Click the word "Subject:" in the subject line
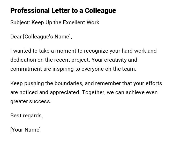Image resolution: width=181 pixels, height=146 pixels. coord(20,22)
